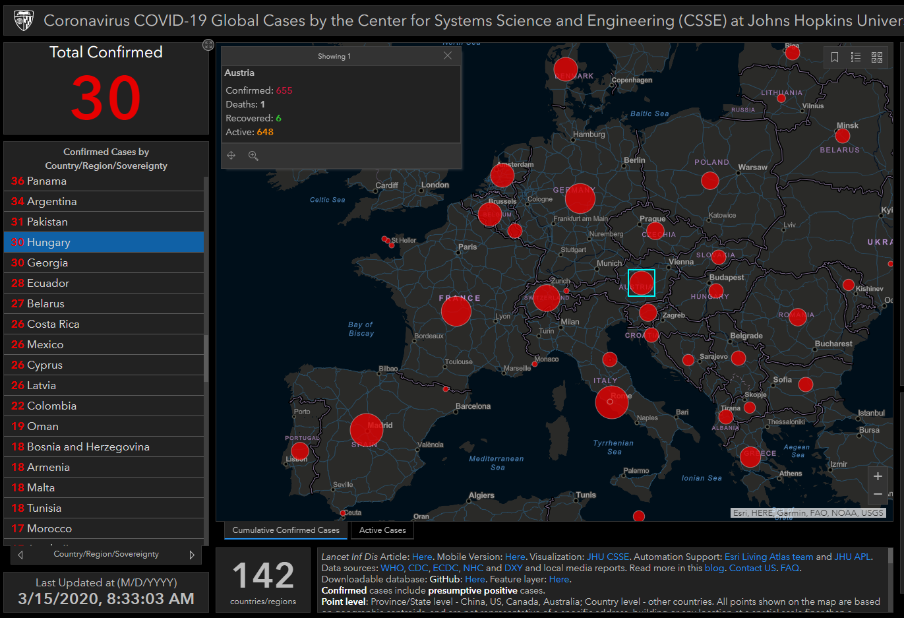Image resolution: width=904 pixels, height=618 pixels.
Task: Open the map bookmarks icon
Action: coord(835,57)
